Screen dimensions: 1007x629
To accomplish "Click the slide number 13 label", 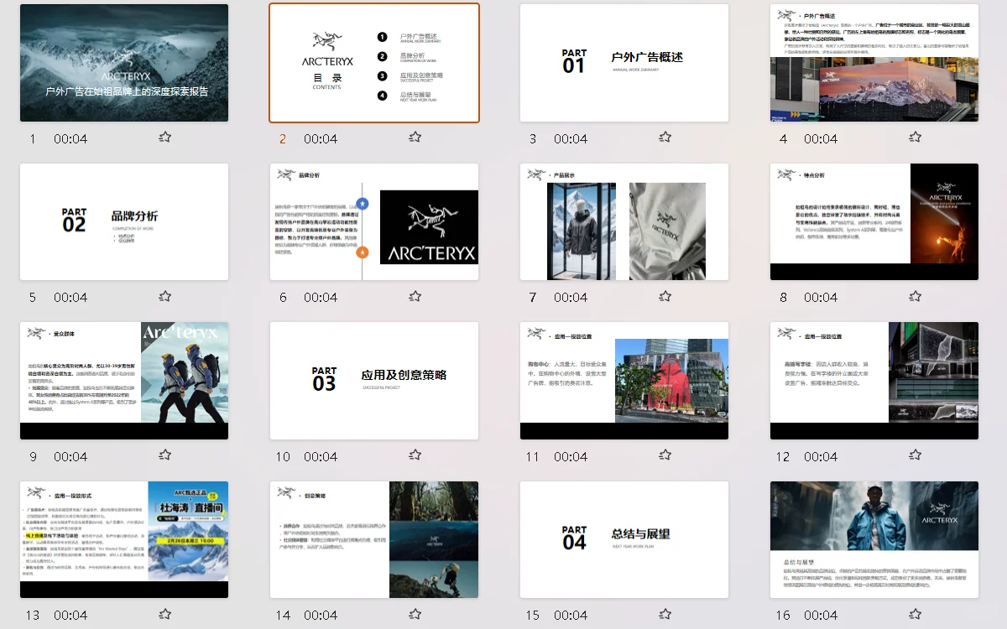I will pyautogui.click(x=33, y=616).
